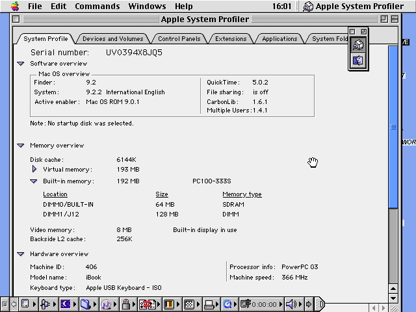Click the Memory type column header
Viewport: 416px width, 312px height.
(x=242, y=194)
